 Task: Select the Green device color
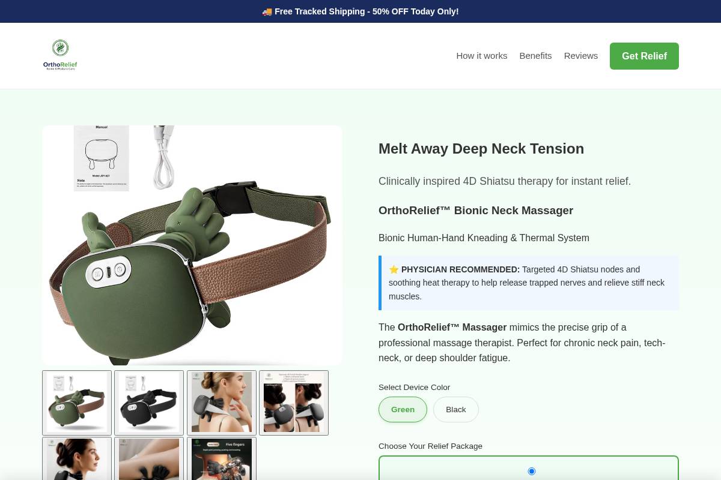(x=403, y=409)
